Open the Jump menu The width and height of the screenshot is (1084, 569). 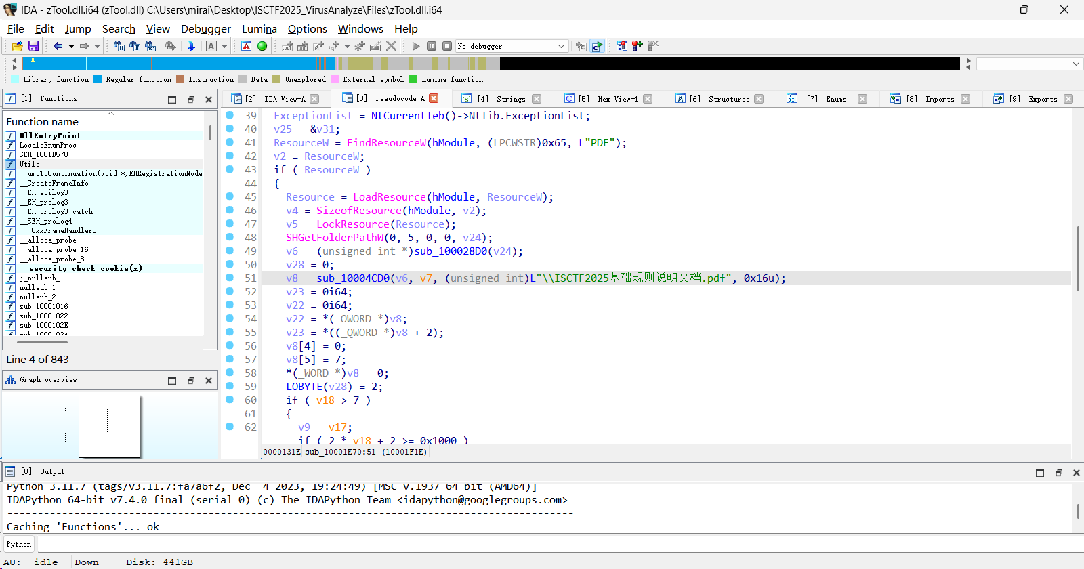point(78,28)
